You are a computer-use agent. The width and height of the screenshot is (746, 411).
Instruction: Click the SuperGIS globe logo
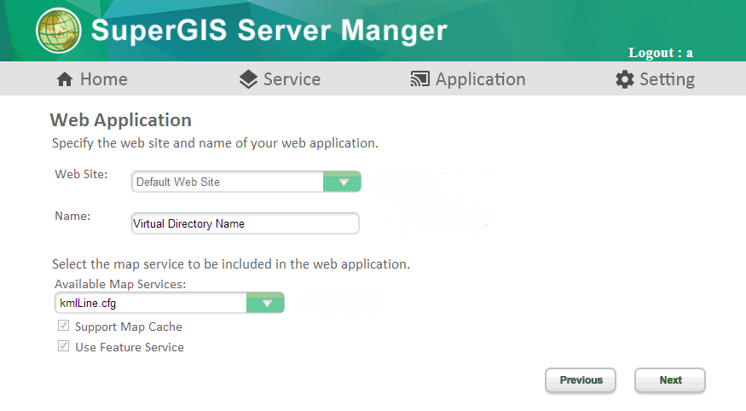tap(59, 31)
